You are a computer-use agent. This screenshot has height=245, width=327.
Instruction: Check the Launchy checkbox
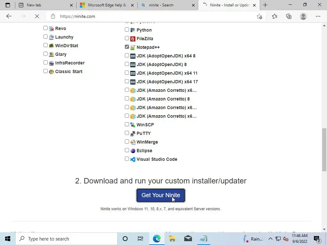click(x=45, y=37)
